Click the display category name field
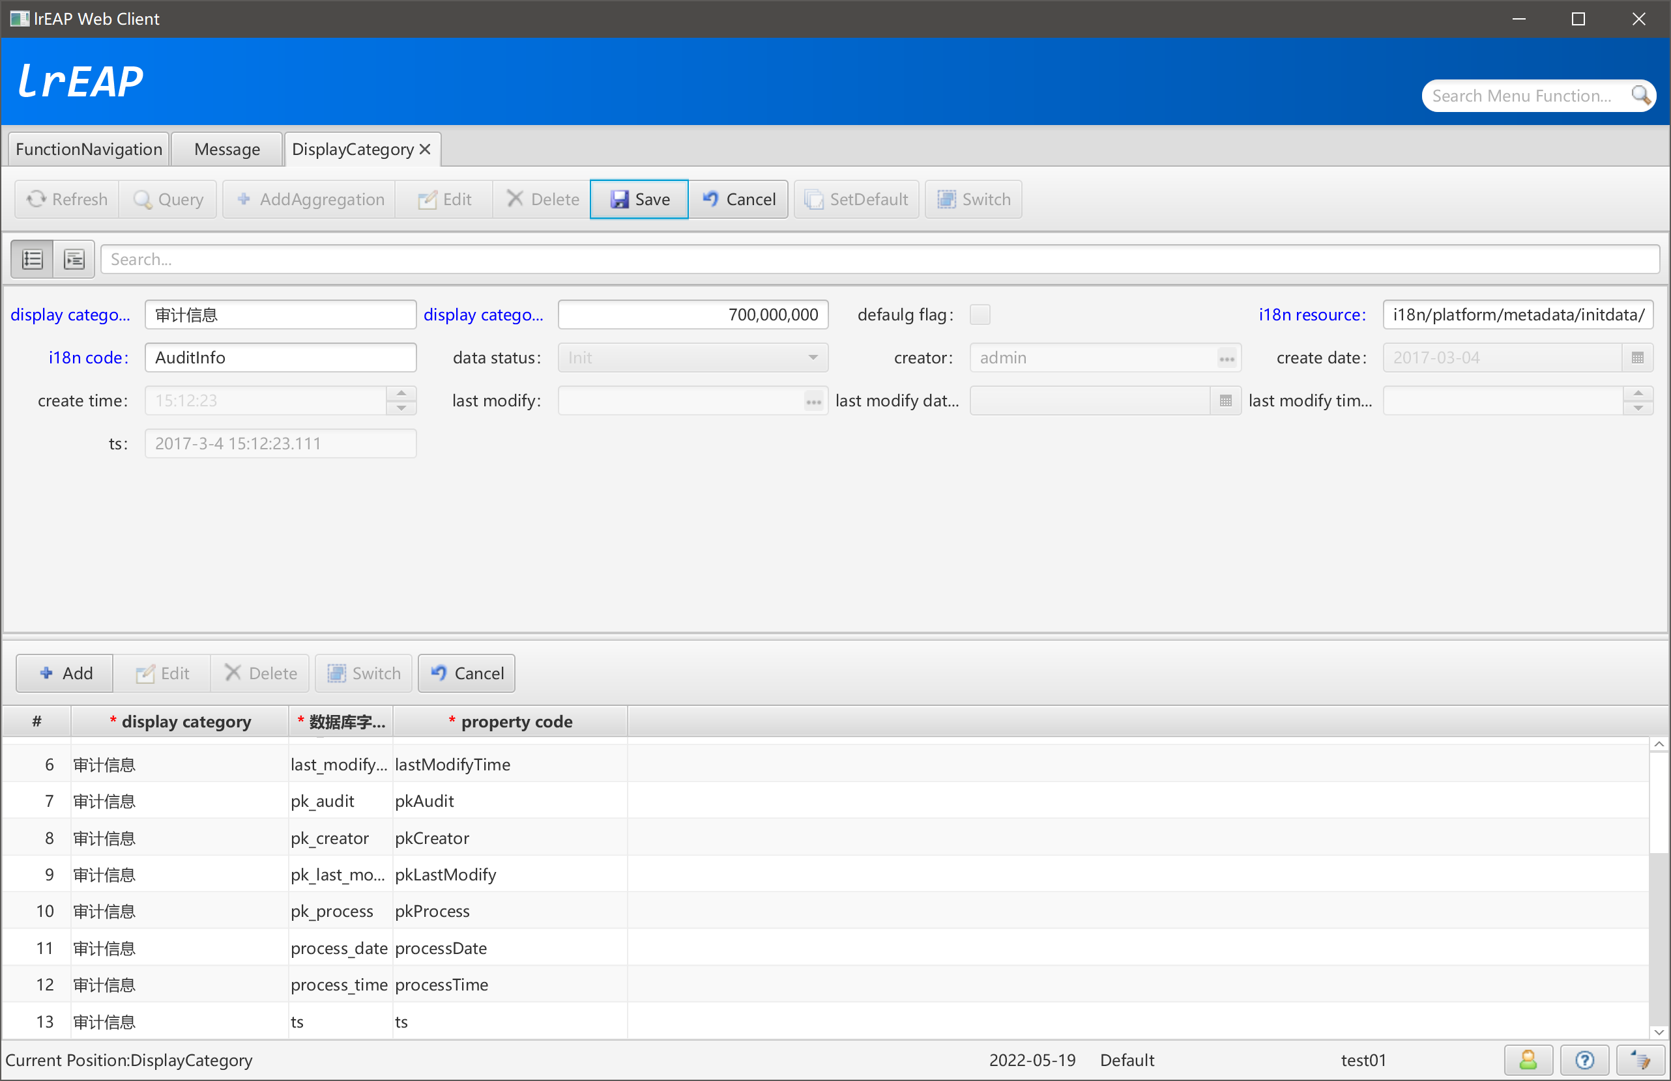This screenshot has width=1671, height=1081. click(280, 315)
